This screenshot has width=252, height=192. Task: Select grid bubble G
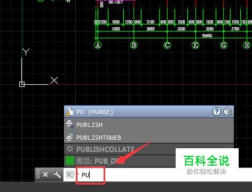click(x=224, y=45)
